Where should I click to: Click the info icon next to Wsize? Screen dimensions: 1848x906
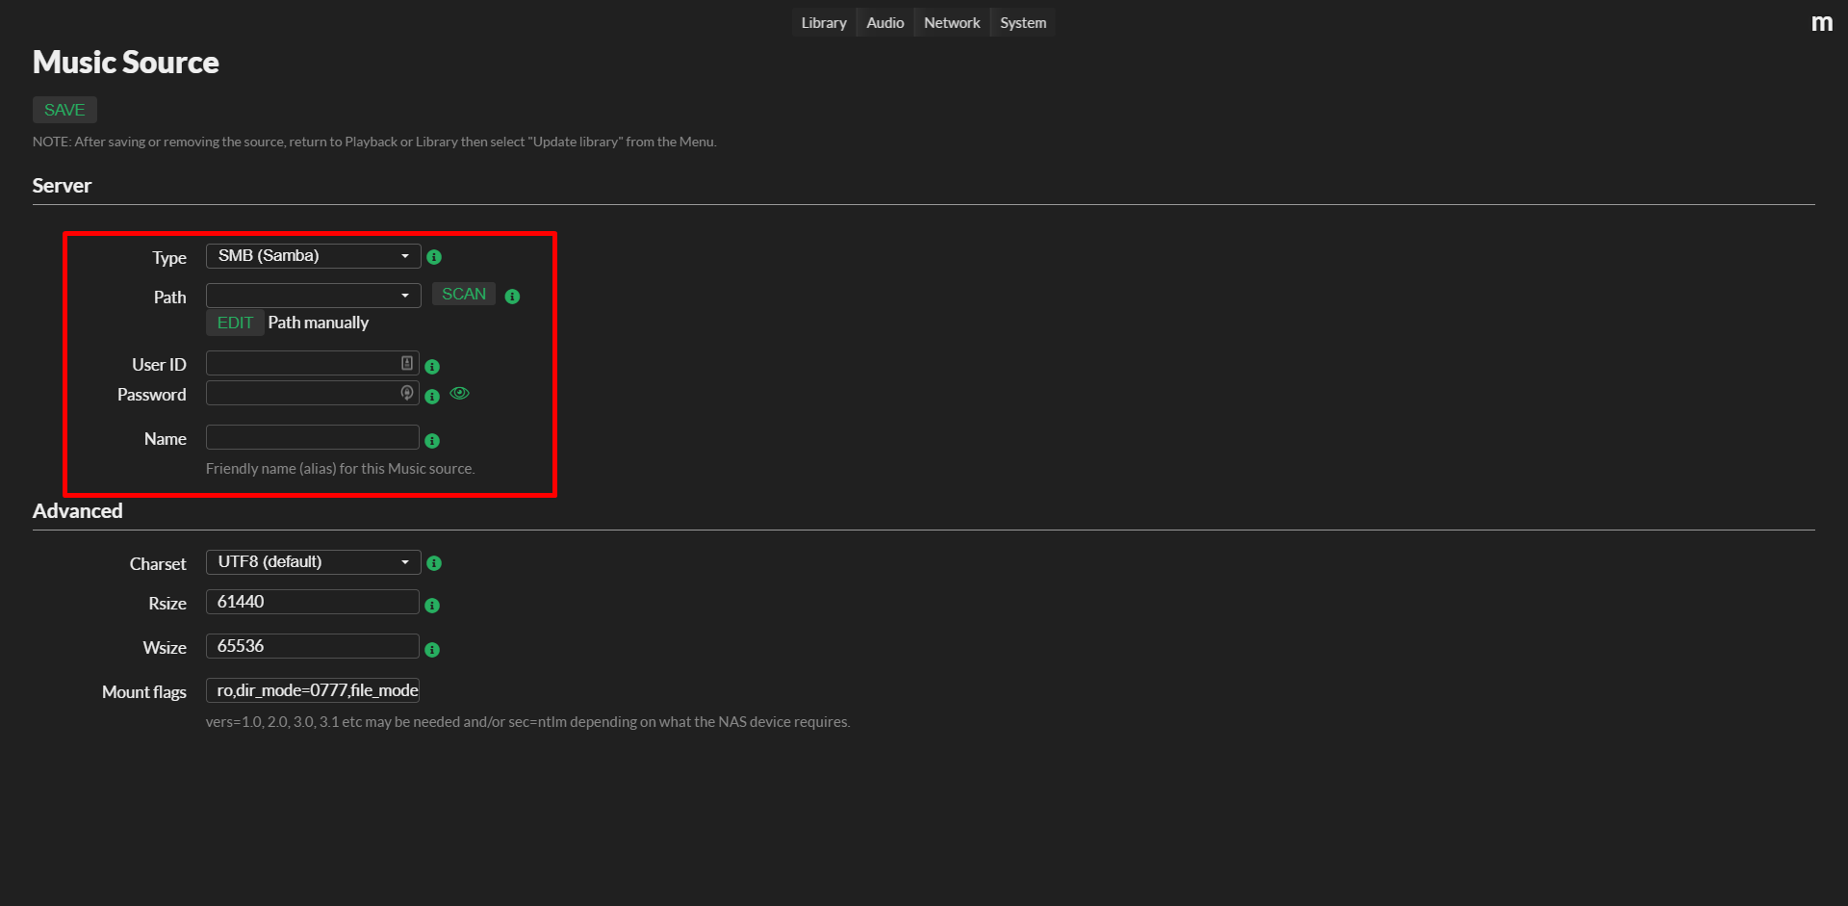(432, 650)
